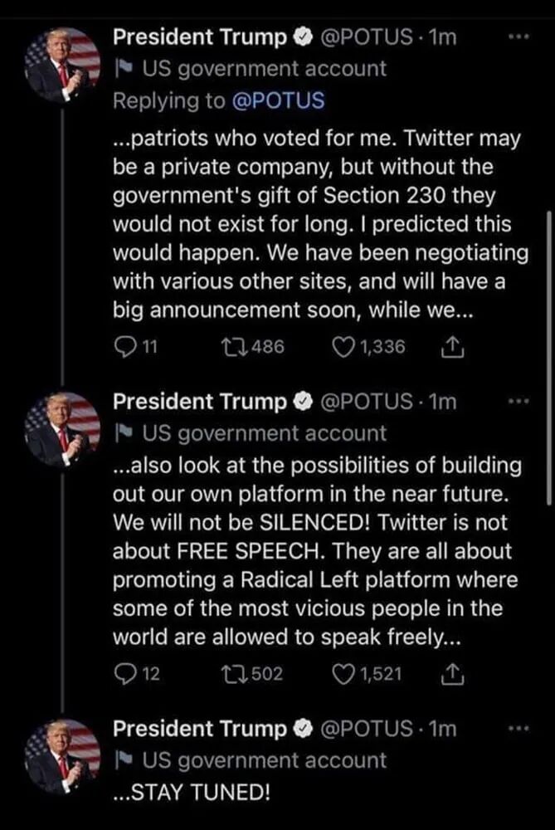The image size is (555, 830).
Task: Open more options on the second tweet
Action: coord(518,402)
